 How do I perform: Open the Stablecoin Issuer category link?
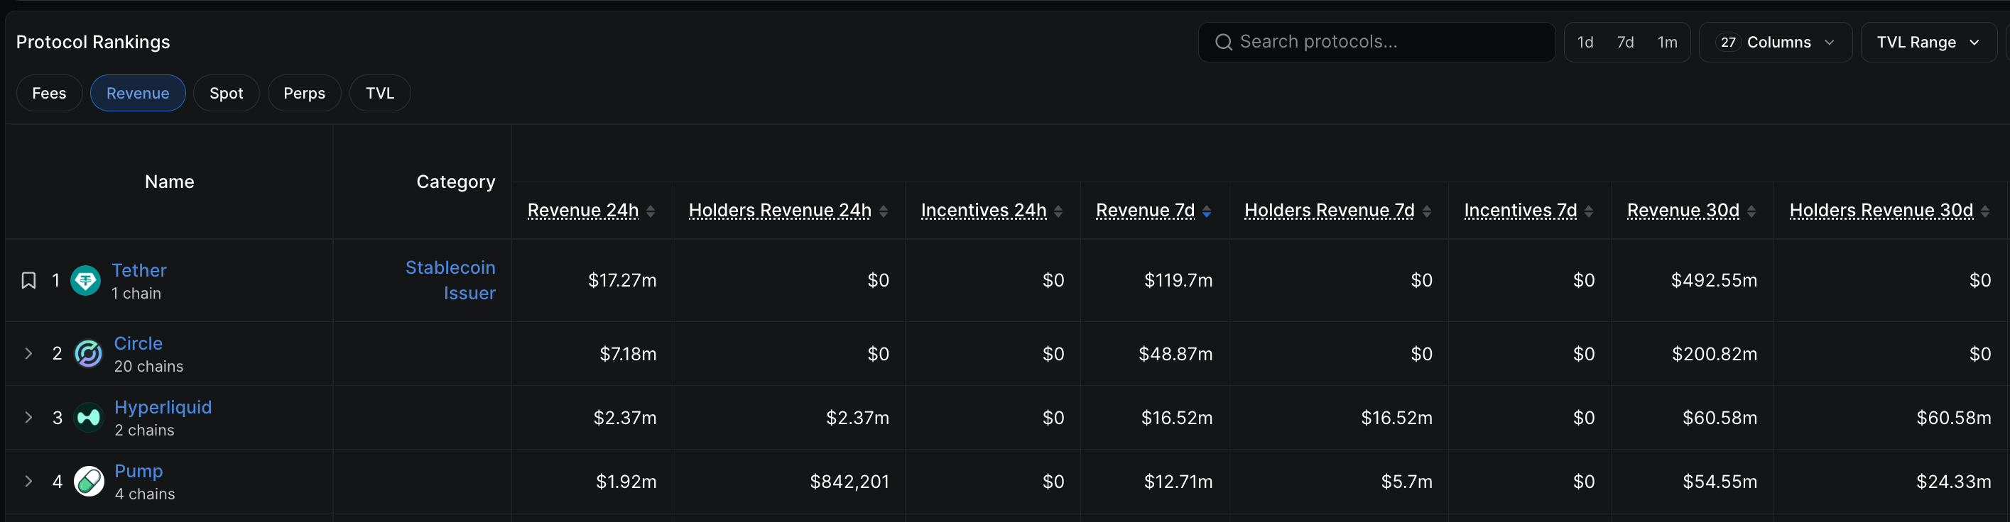(x=450, y=280)
